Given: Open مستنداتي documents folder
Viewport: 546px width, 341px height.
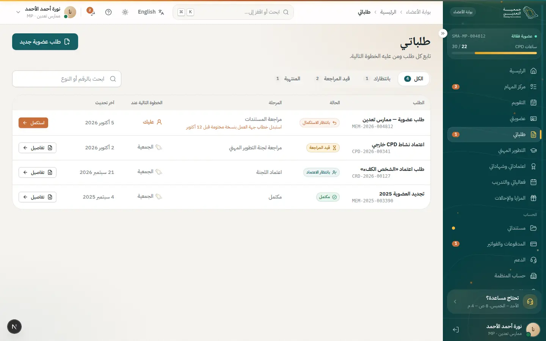Looking at the screenshot, I should [494, 228].
